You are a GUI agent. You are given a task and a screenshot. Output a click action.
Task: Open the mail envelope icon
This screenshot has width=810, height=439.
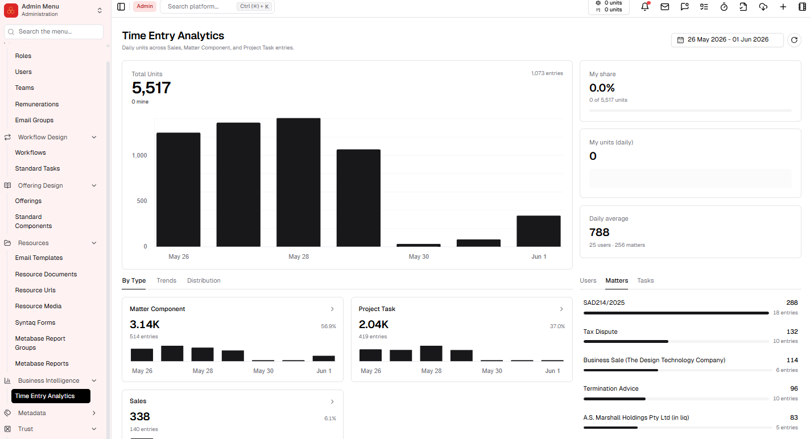pos(664,7)
